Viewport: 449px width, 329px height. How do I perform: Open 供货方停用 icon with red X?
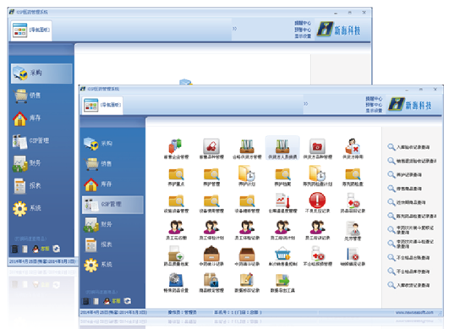click(x=353, y=148)
